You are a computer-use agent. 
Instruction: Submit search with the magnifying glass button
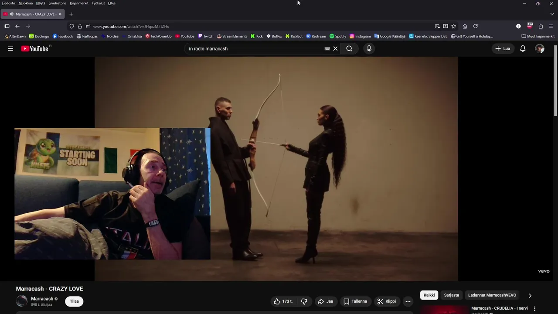(x=349, y=48)
